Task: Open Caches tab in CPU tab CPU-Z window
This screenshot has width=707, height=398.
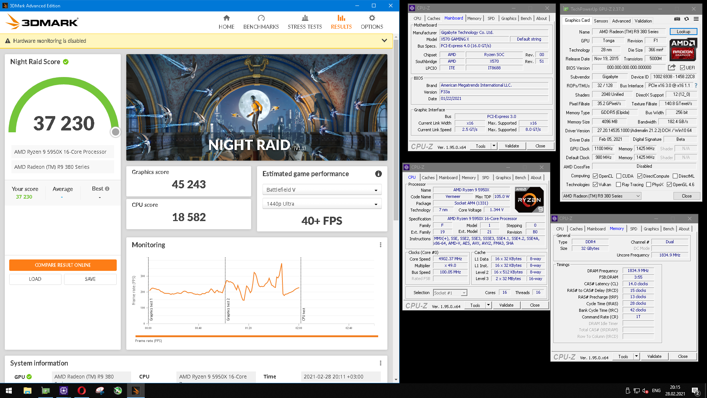Action: point(428,178)
